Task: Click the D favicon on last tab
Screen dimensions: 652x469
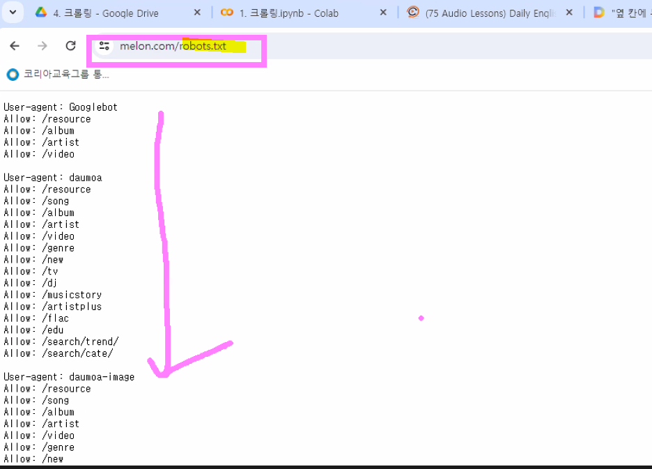Action: point(599,13)
